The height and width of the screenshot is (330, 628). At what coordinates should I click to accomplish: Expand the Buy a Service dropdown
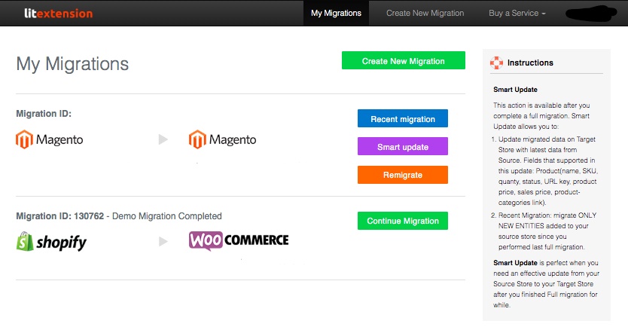point(517,14)
